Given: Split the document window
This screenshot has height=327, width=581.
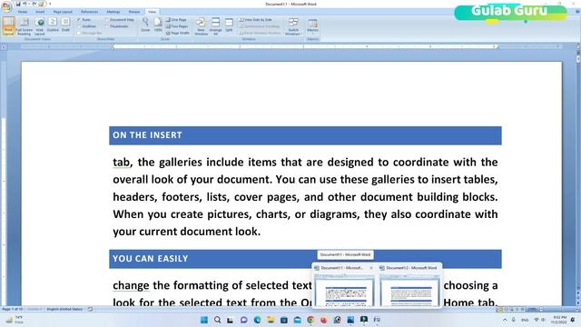Looking at the screenshot, I should pos(229,25).
